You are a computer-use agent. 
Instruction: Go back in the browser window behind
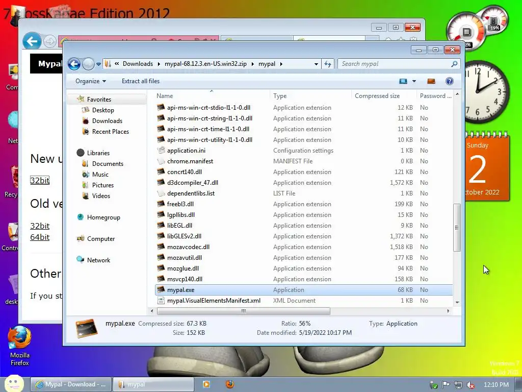point(32,41)
